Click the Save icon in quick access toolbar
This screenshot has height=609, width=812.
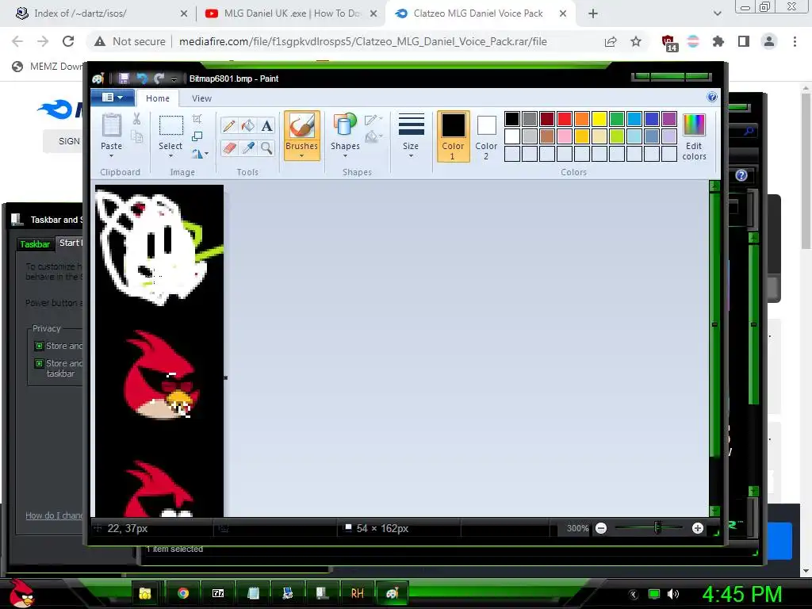pyautogui.click(x=124, y=79)
